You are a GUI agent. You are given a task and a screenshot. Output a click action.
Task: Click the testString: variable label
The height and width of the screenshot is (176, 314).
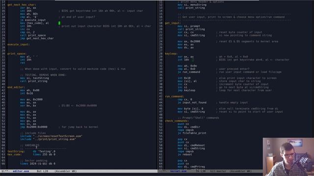16,152
